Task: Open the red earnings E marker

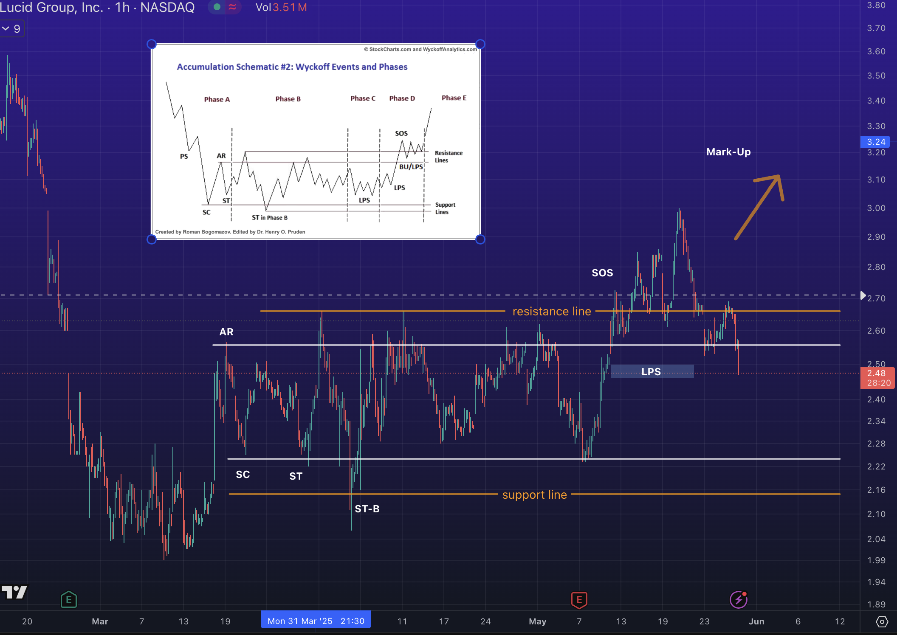Action: [x=579, y=600]
